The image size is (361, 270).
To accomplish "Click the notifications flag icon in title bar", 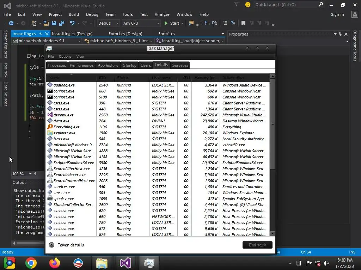I will tap(236, 4).
